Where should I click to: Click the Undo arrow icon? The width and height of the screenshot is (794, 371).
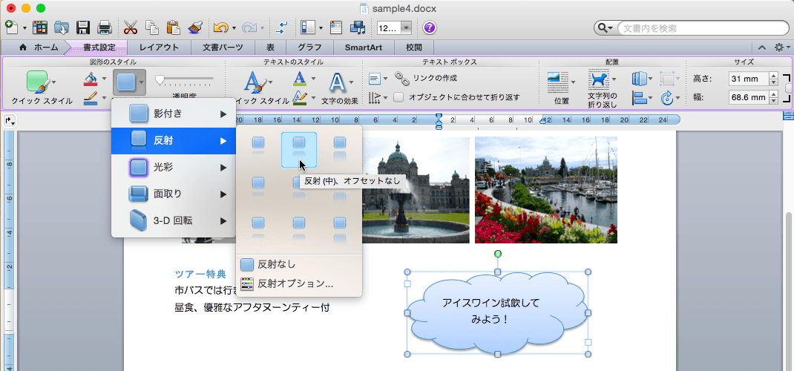(x=220, y=28)
